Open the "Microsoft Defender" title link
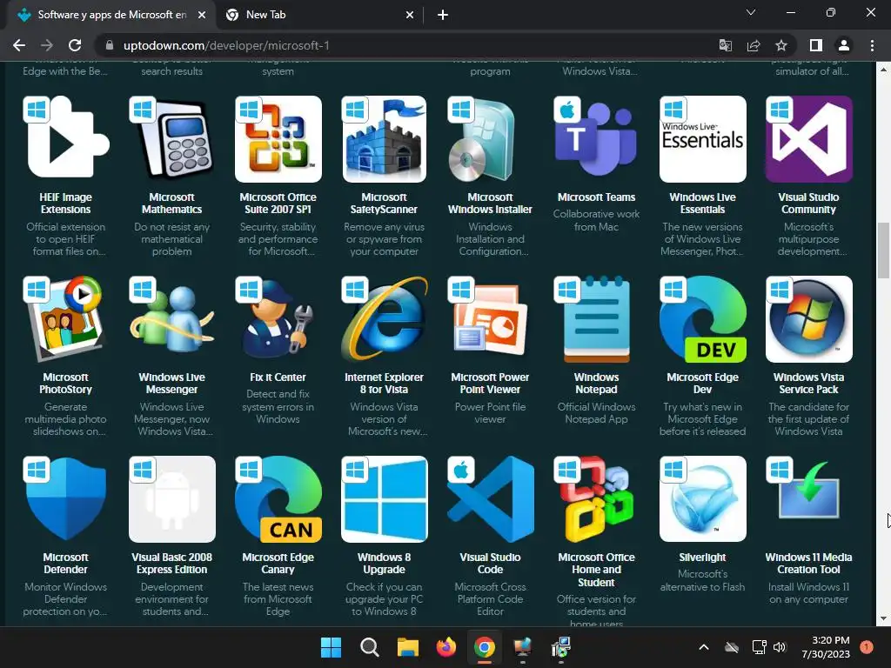Image resolution: width=891 pixels, height=668 pixels. [66, 564]
